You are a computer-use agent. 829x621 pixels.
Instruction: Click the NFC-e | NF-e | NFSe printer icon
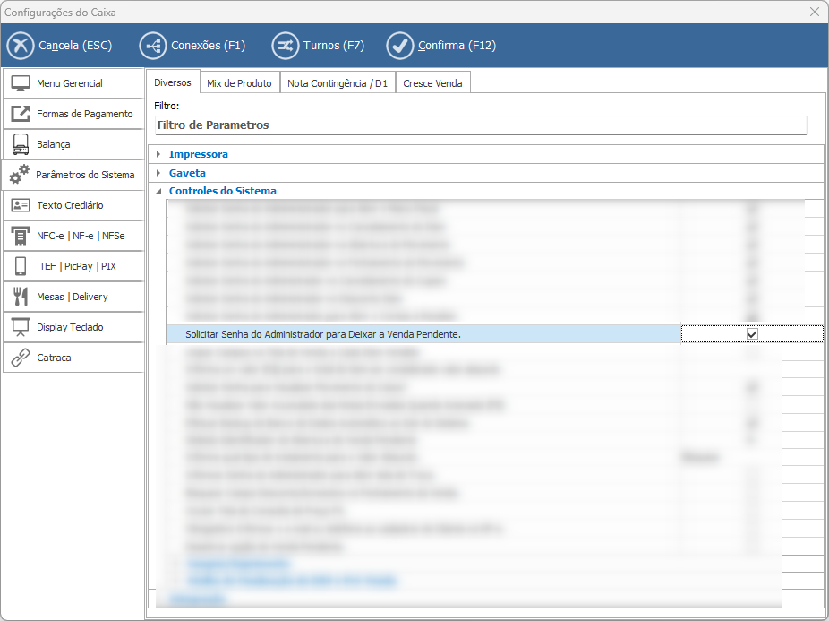(x=21, y=236)
